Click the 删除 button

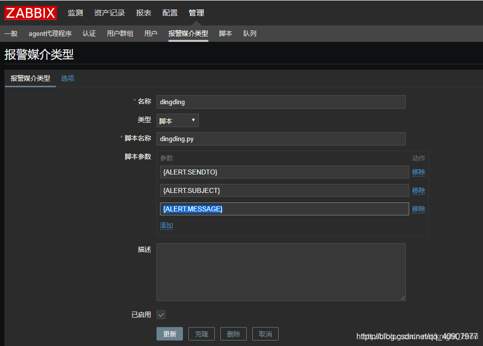[233, 334]
